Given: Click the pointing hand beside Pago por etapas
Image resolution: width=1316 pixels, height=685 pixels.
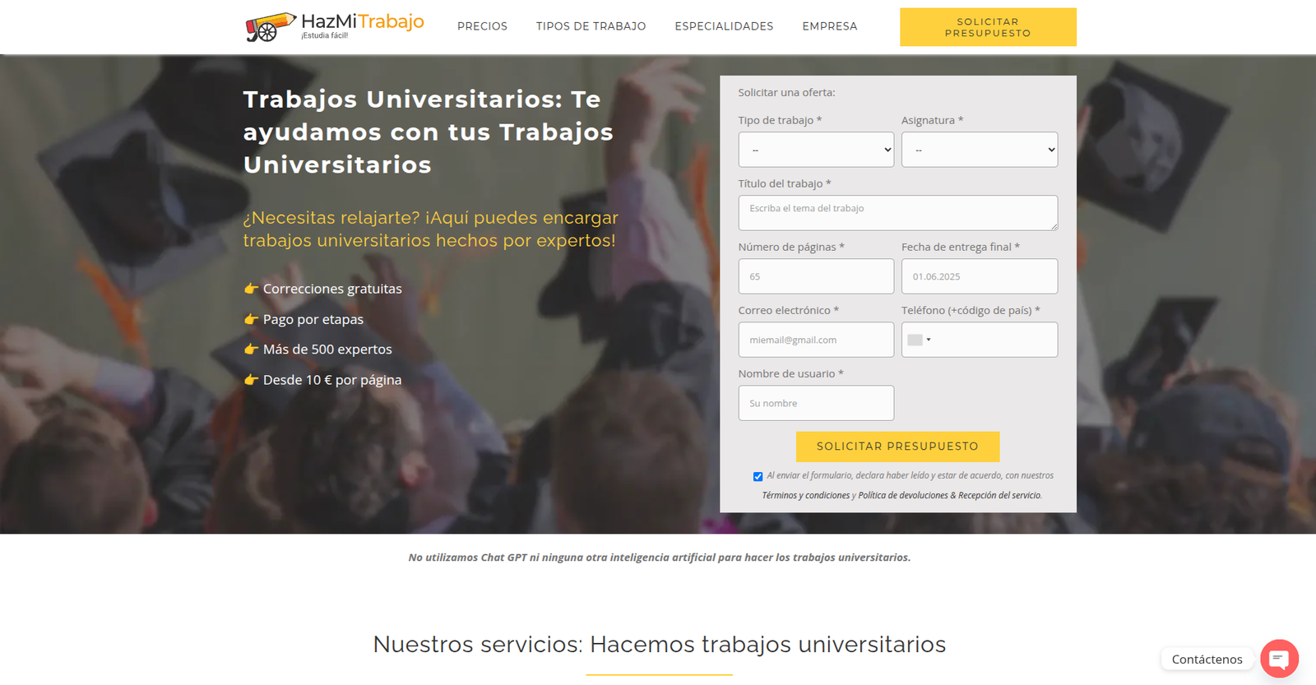Looking at the screenshot, I should [x=251, y=319].
